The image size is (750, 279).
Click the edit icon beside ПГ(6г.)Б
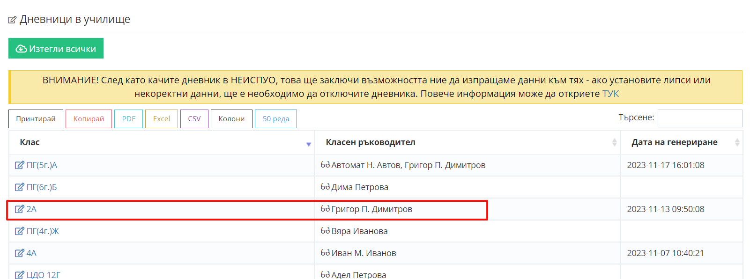[x=19, y=187]
